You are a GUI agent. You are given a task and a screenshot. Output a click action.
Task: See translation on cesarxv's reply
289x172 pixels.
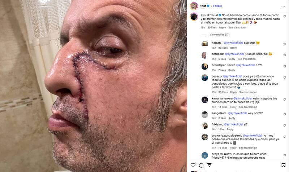[248, 92]
